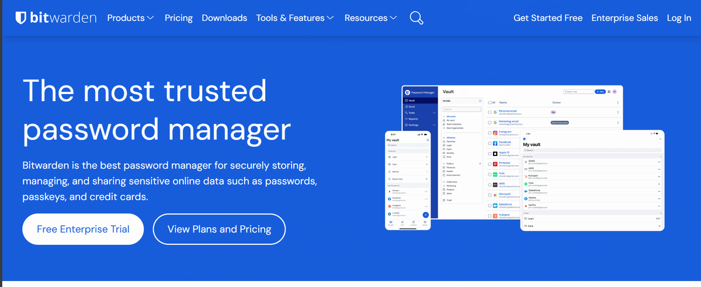
Task: Start the Free Enterprise Trial
Action: (83, 229)
